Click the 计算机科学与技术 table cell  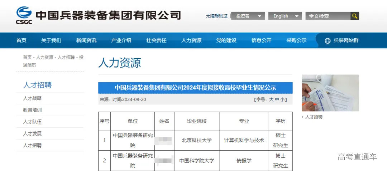[x=244, y=141]
